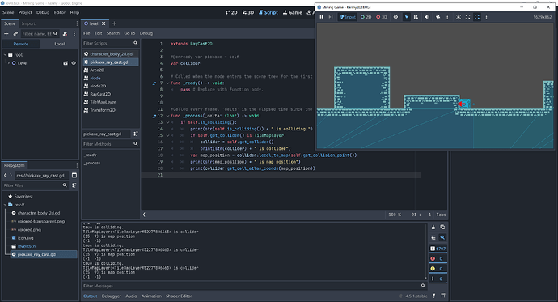
Task: Jump to the _process method
Action: [x=92, y=163]
